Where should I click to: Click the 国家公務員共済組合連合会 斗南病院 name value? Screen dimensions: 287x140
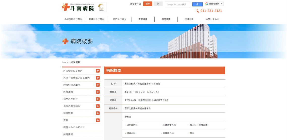142,84
